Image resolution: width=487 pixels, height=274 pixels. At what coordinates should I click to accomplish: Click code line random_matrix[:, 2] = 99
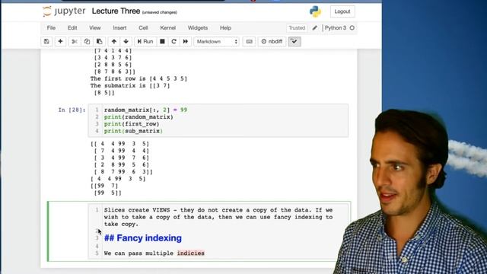point(145,110)
